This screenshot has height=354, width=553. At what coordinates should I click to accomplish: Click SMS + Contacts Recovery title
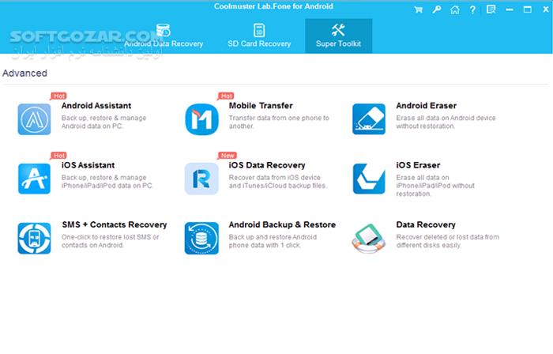point(115,225)
